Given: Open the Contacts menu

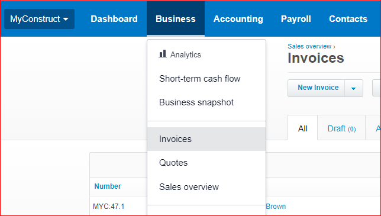Looking at the screenshot, I should click(348, 19).
